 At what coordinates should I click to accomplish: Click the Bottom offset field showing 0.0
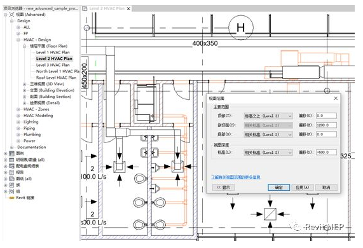tap(326, 134)
